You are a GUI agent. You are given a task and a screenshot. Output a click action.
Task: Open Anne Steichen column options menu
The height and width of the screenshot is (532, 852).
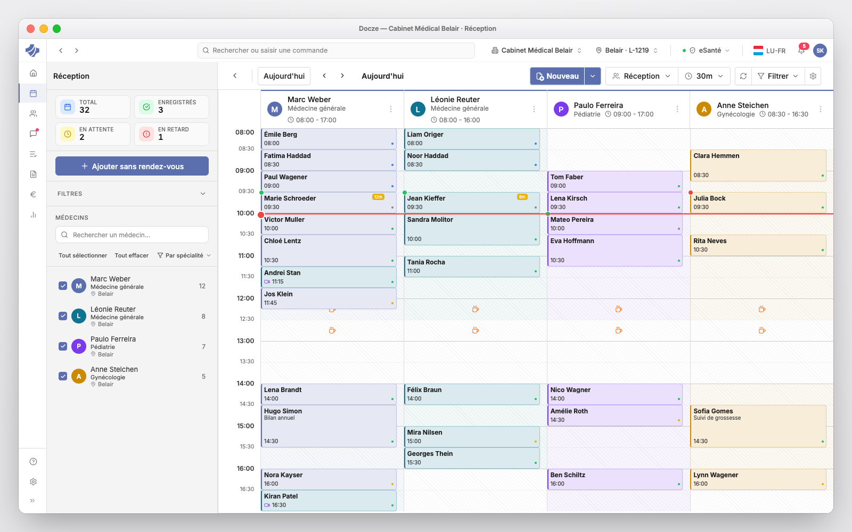coord(821,109)
